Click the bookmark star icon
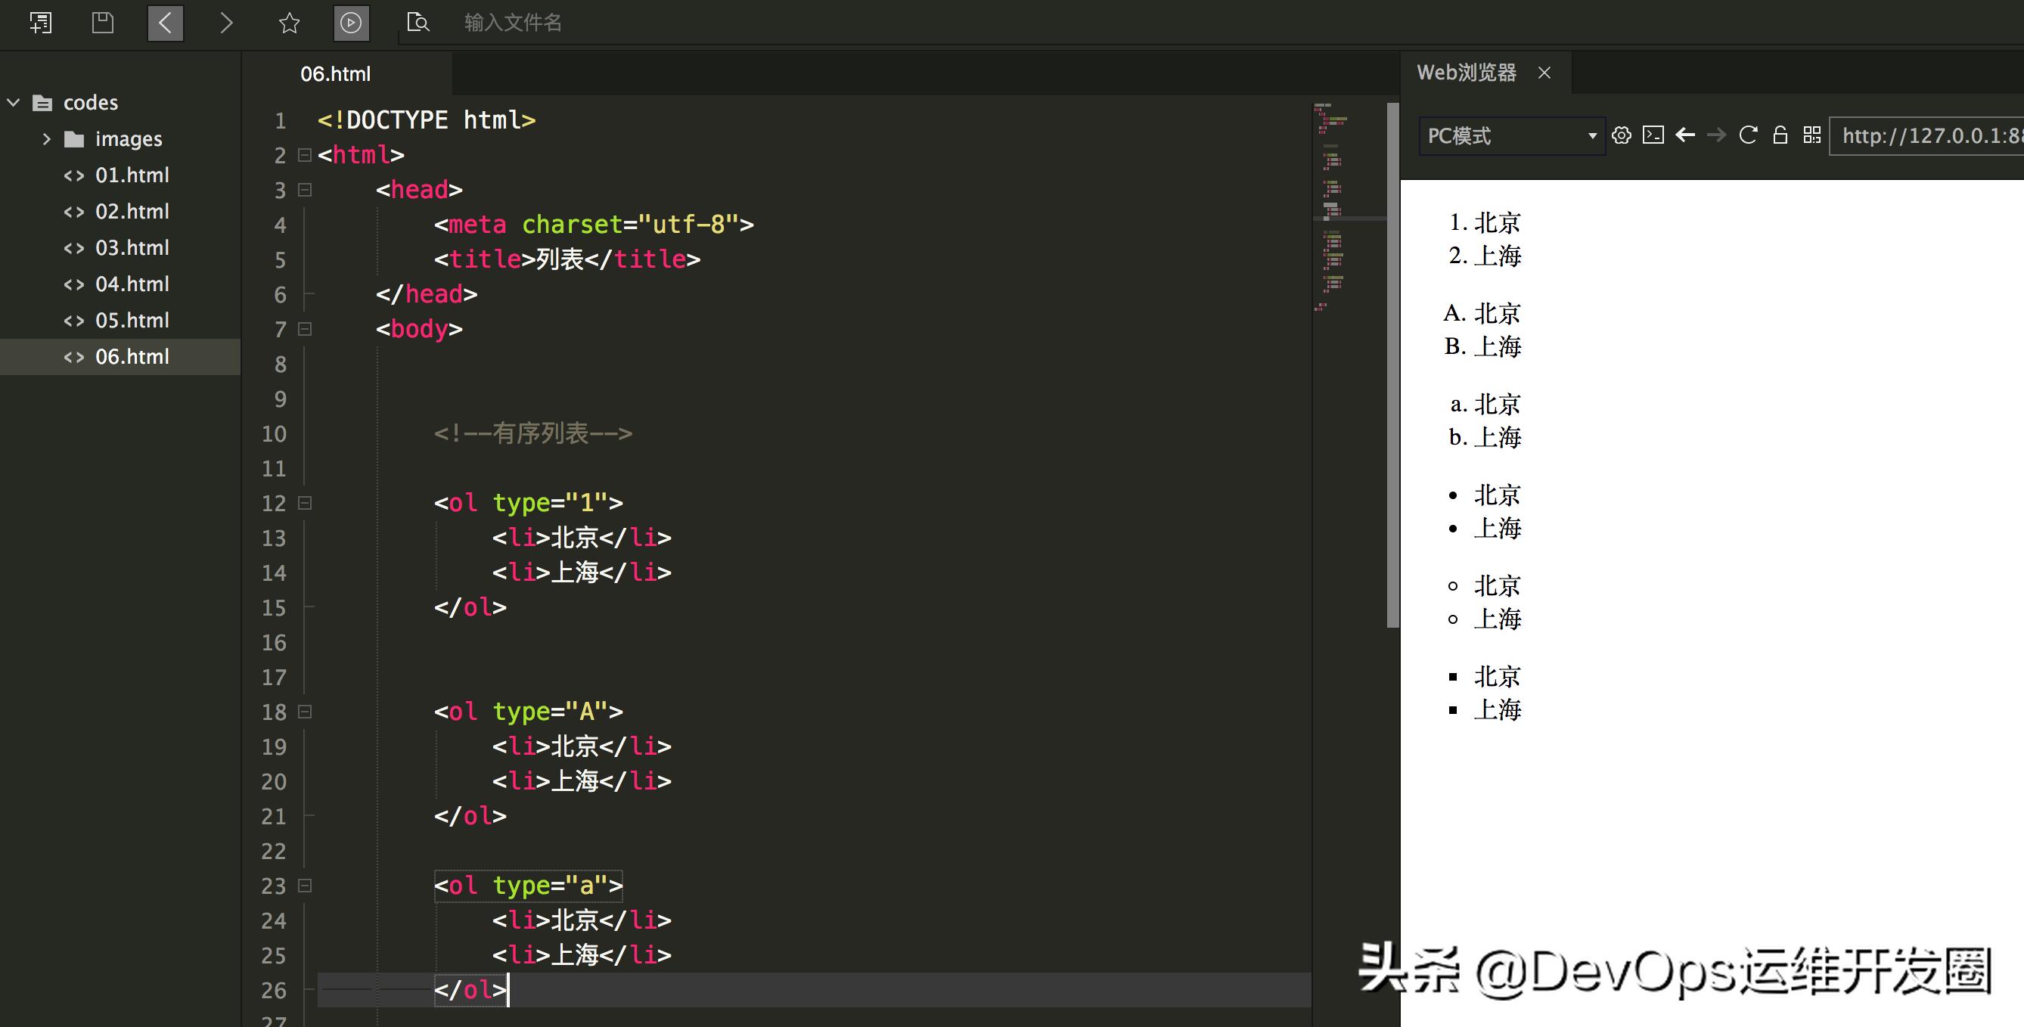Image resolution: width=2024 pixels, height=1027 pixels. tap(289, 23)
